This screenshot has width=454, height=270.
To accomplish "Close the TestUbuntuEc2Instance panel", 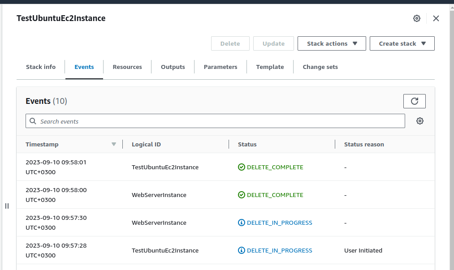I will (436, 18).
